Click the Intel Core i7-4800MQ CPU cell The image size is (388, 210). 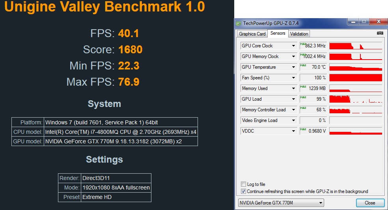(121, 132)
